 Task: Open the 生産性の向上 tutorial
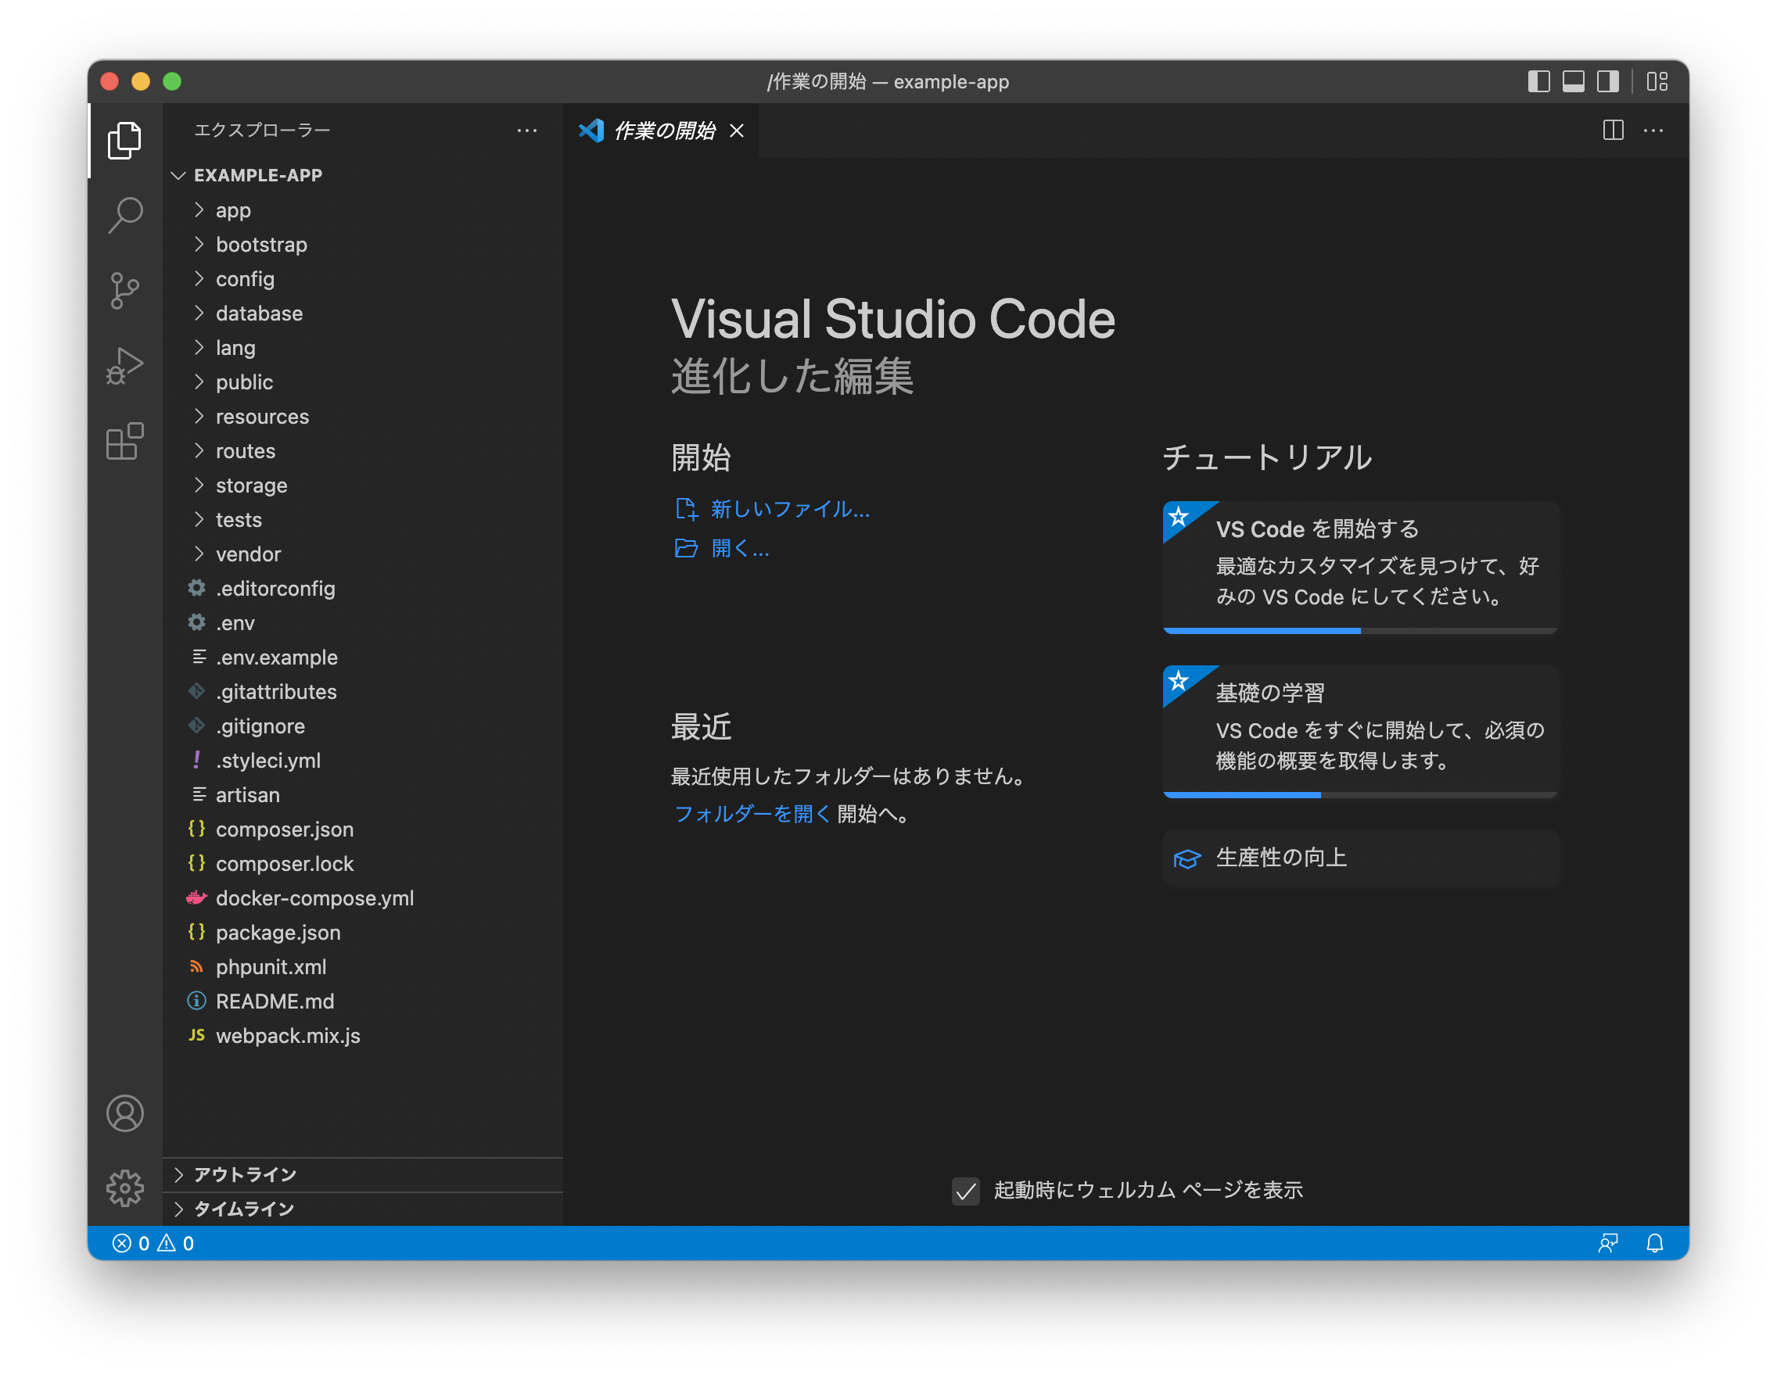[1359, 857]
